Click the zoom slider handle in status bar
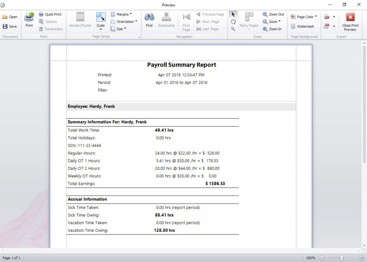Viewport: 367px width, 262px height. click(342, 258)
